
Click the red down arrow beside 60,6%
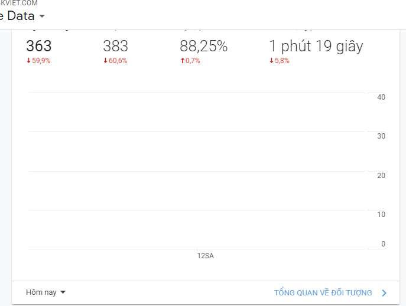click(x=105, y=60)
